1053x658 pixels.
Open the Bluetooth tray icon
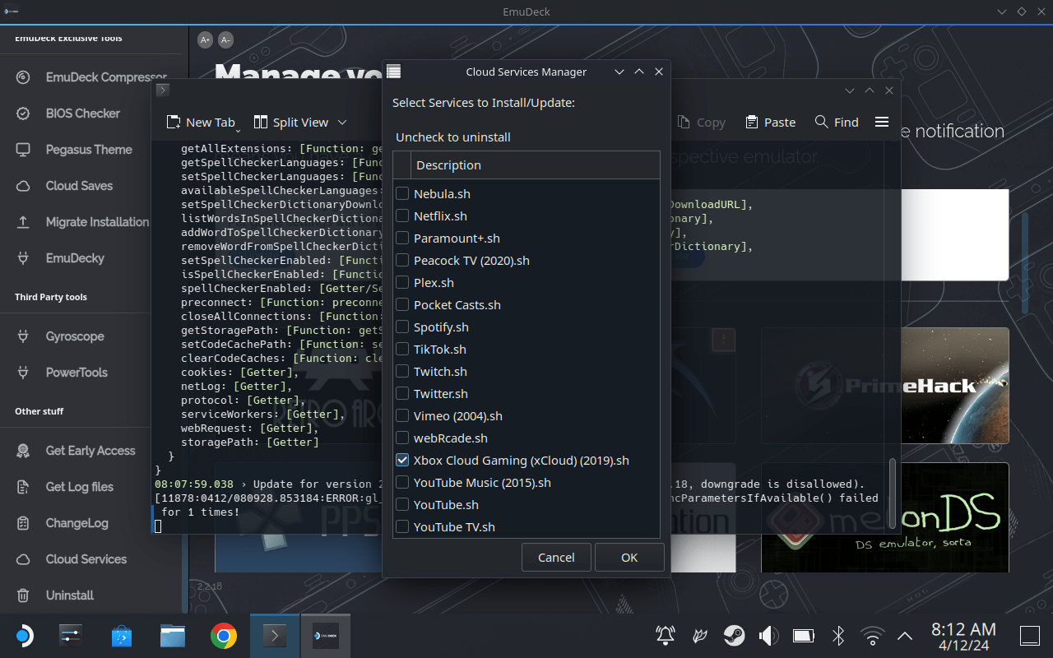pyautogui.click(x=838, y=636)
